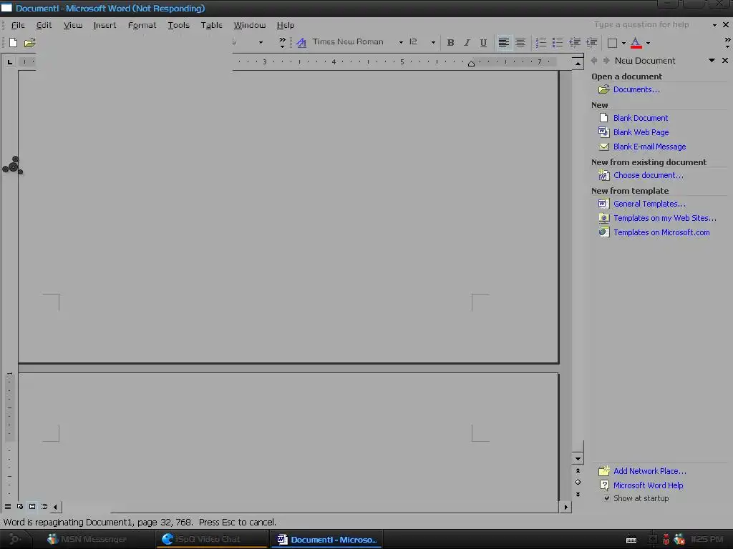The height and width of the screenshot is (549, 733).
Task: Open the font size 12 dropdown
Action: click(433, 42)
